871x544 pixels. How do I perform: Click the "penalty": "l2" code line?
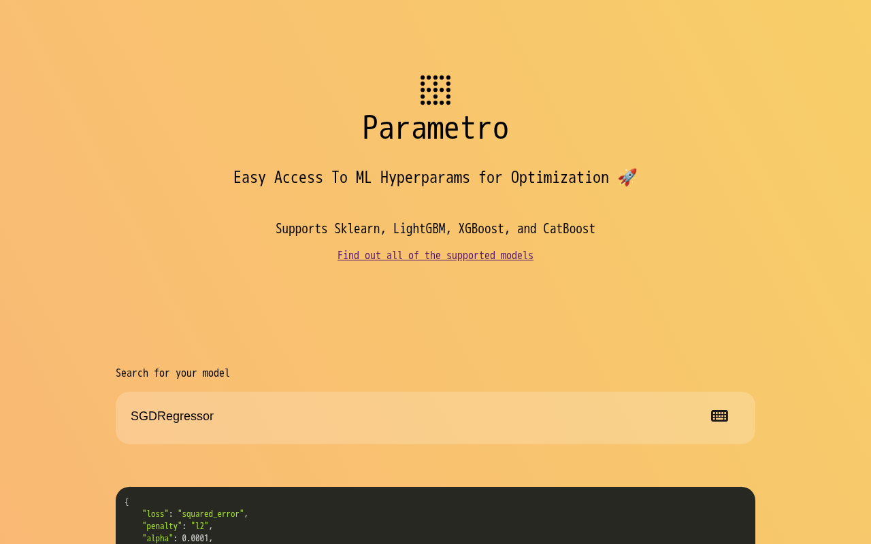(x=178, y=526)
